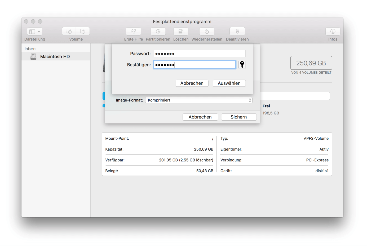Open the Darstellung sidebar view dropdown

pos(35,31)
